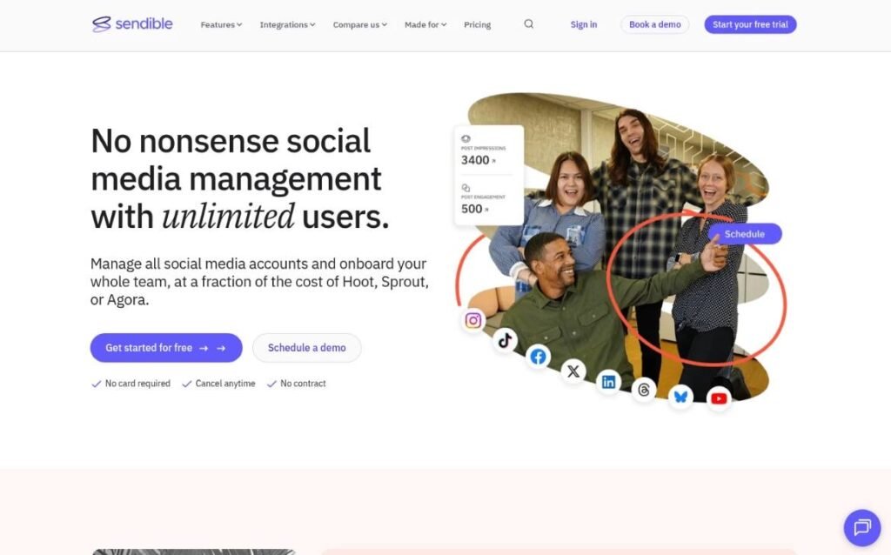
Task: Click the hero team photo
Action: click(x=620, y=247)
